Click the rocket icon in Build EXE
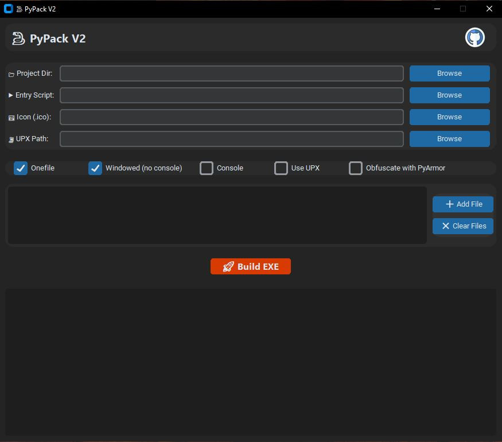This screenshot has width=502, height=442. (x=228, y=266)
